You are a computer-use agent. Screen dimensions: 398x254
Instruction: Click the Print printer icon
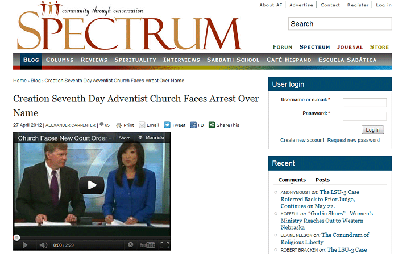(118, 125)
